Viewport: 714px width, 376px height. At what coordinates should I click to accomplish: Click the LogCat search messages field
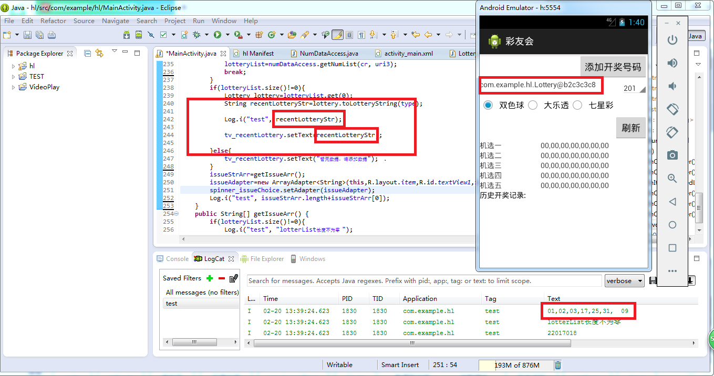coord(425,281)
